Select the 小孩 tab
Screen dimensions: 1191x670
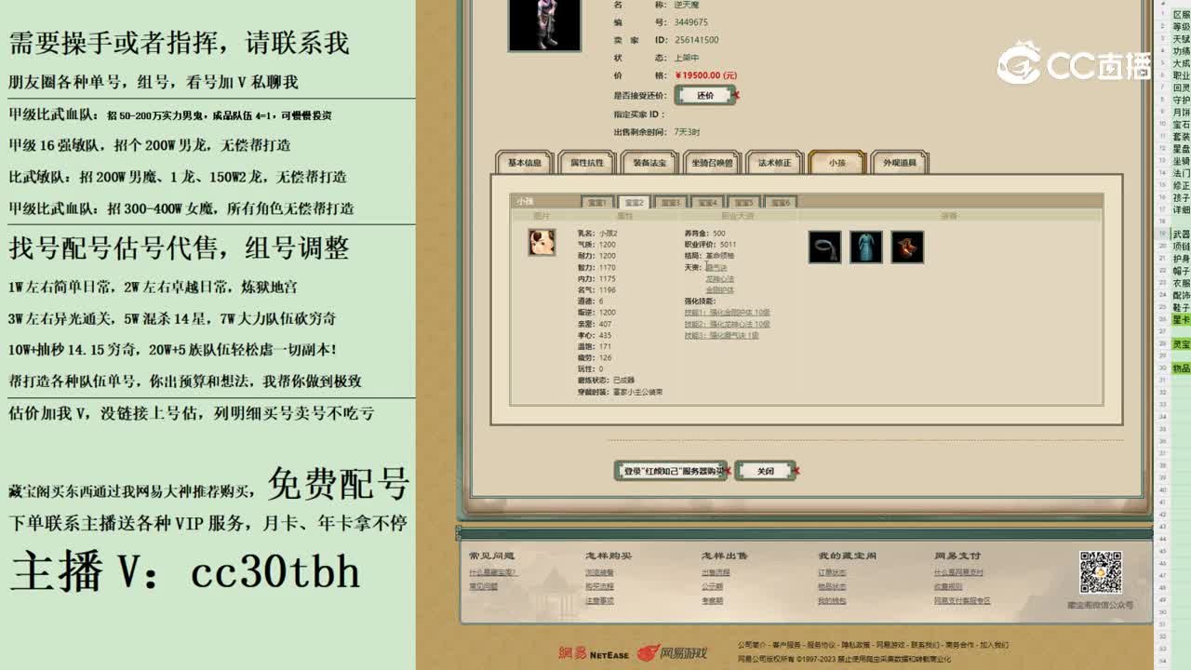click(x=836, y=163)
